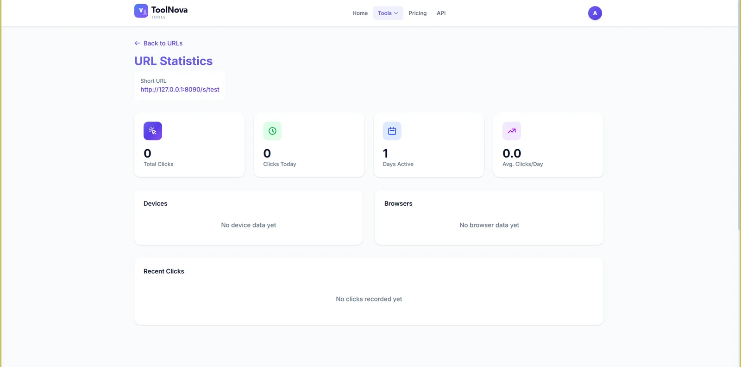Click the Devices section heading
Viewport: 741px width, 367px height.
(x=156, y=203)
